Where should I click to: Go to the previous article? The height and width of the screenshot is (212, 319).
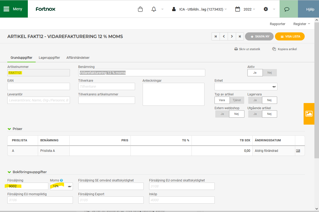coord(224,37)
